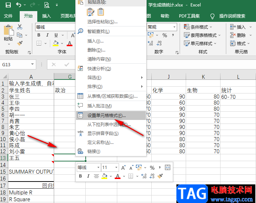This screenshot has height=203, width=256.
Task: Increase font size in the mini toolbar
Action: pos(123,168)
